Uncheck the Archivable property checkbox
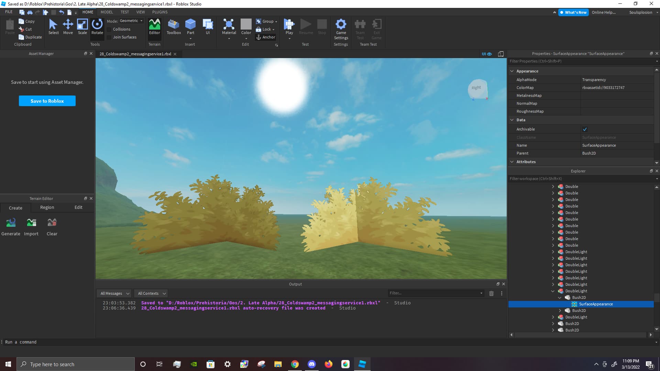 (x=585, y=130)
